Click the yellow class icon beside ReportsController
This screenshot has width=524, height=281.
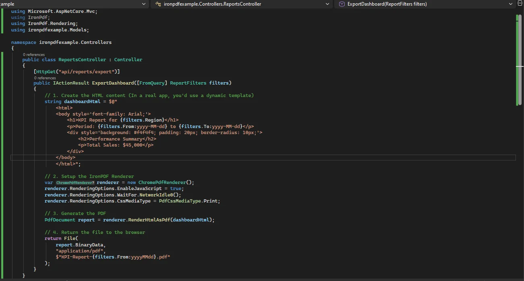157,4
